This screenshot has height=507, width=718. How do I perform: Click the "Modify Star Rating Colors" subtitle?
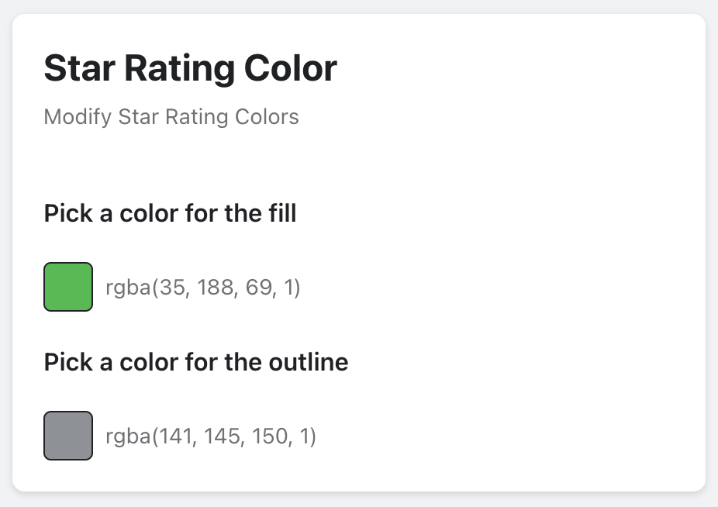(171, 117)
